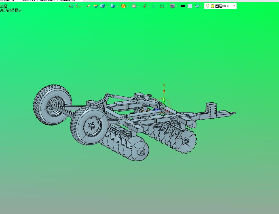The height and width of the screenshot is (214, 279).
Task: Select the 图层0000 layer name text
Action: tap(222, 6)
